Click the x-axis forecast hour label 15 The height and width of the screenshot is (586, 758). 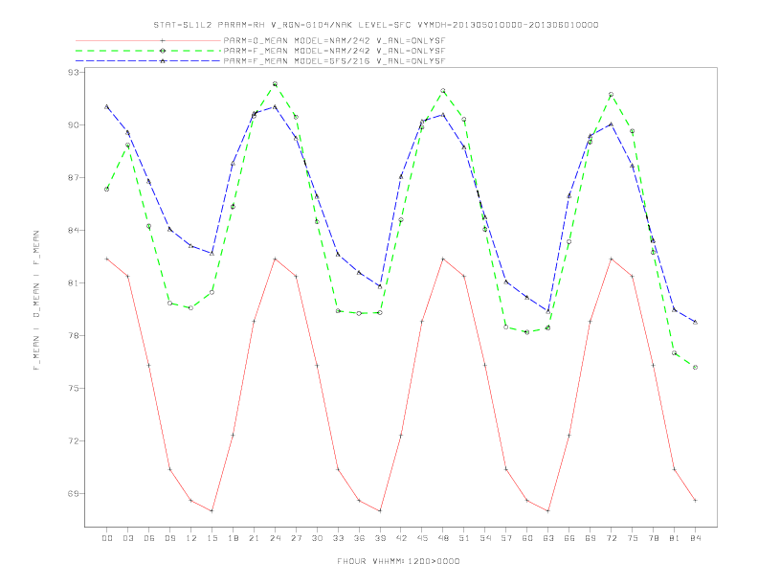pos(212,538)
